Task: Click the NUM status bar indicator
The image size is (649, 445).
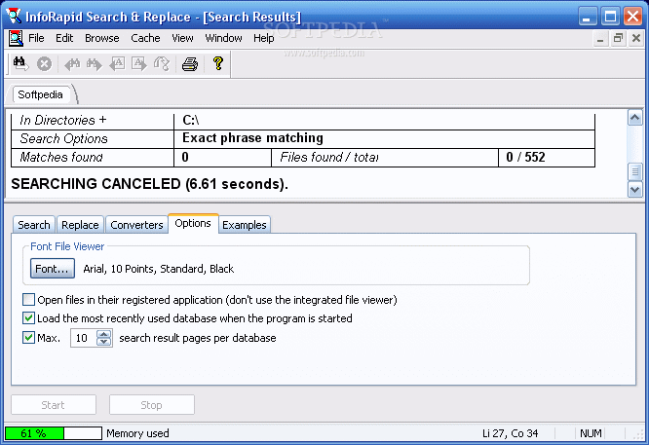Action: [x=591, y=433]
